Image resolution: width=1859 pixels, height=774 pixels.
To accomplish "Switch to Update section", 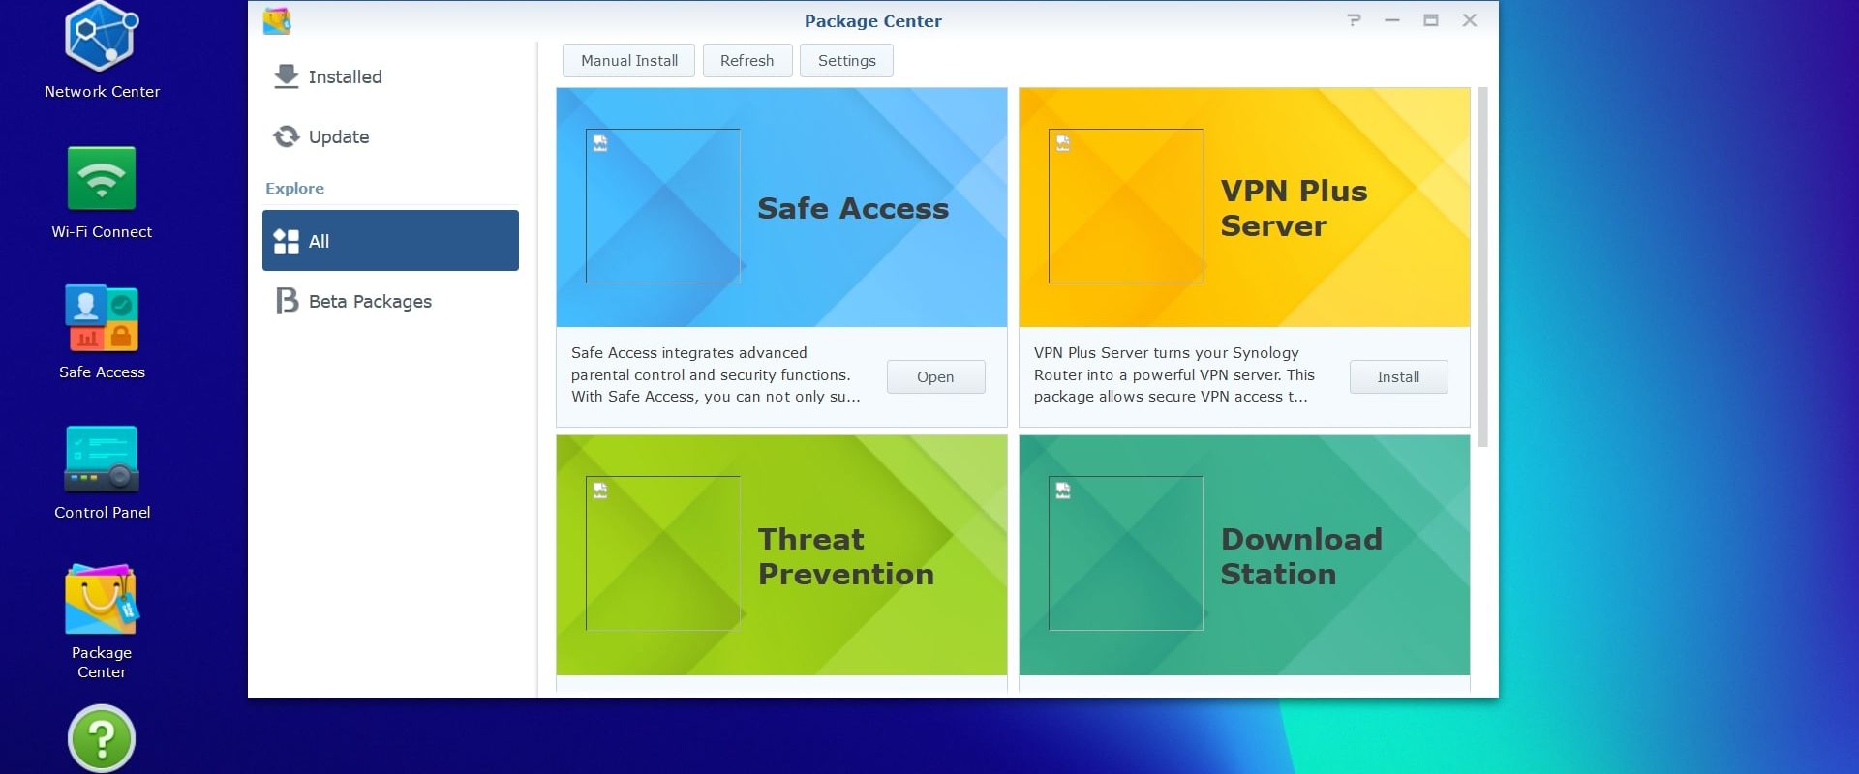I will coord(390,136).
